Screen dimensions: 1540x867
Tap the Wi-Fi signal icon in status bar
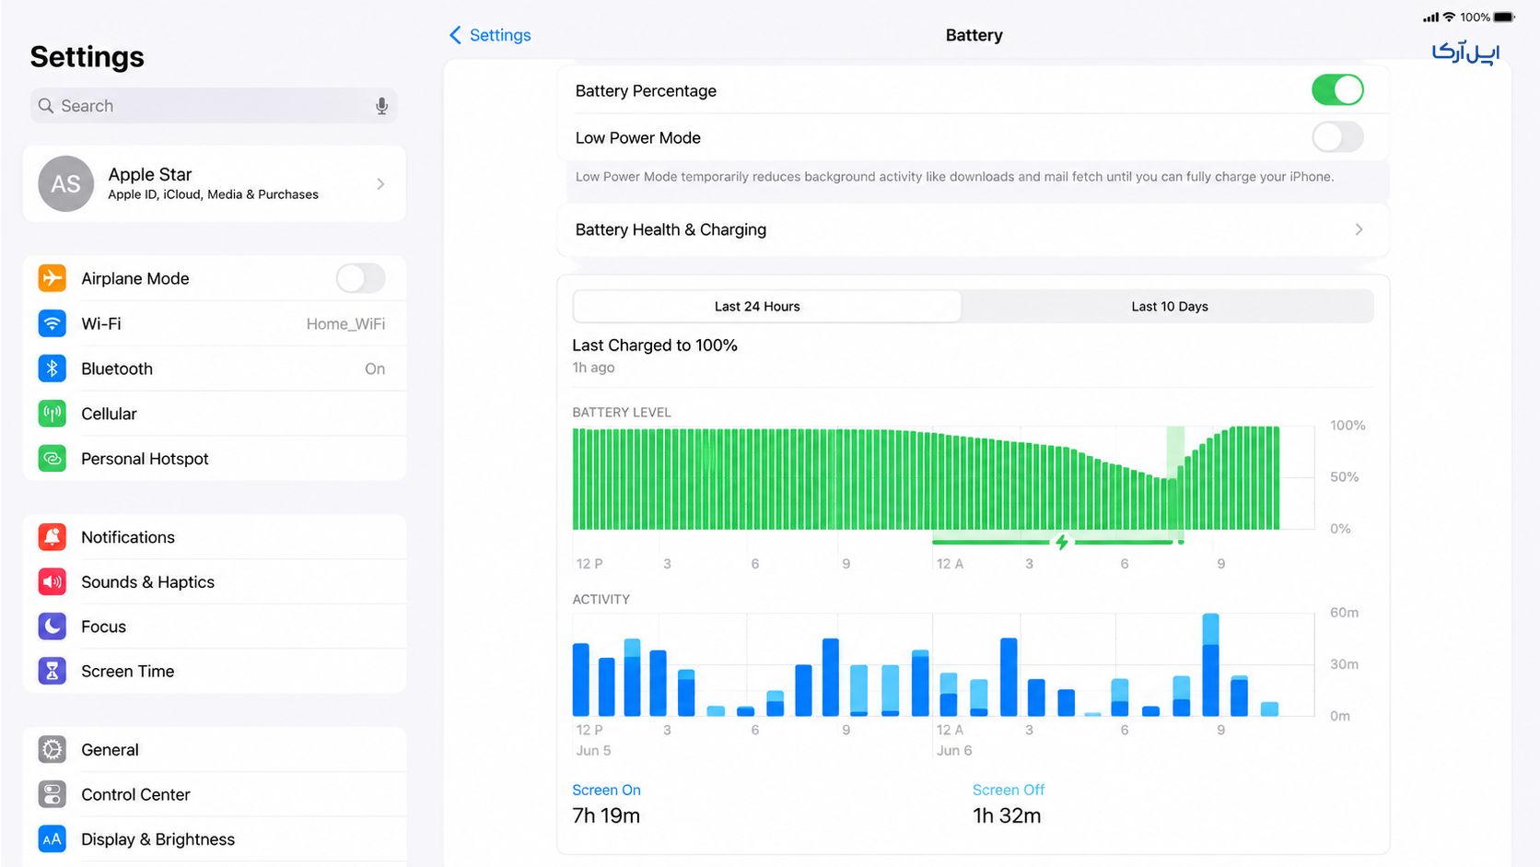tap(1449, 18)
